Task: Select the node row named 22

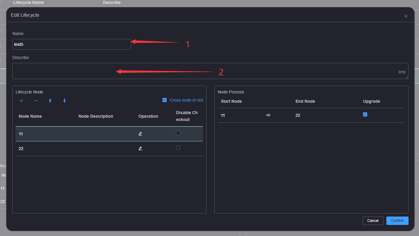Action: click(109, 149)
